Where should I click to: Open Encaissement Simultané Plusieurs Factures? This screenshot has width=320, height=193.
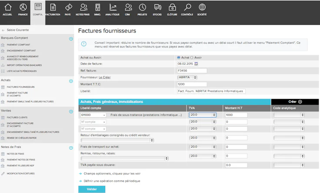point(33,132)
